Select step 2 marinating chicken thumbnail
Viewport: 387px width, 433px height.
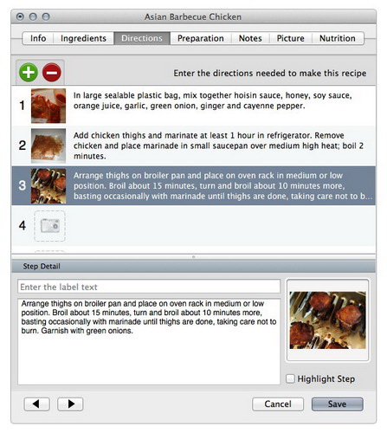point(48,145)
